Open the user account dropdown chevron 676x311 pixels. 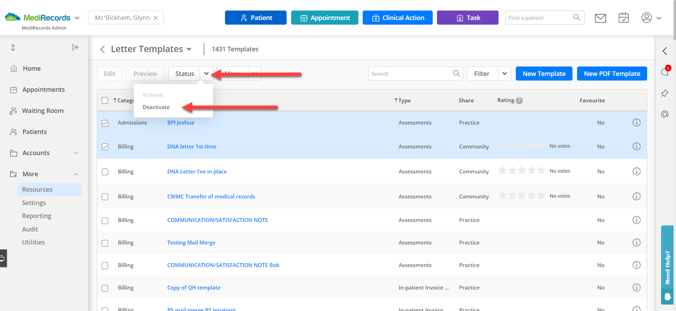659,18
